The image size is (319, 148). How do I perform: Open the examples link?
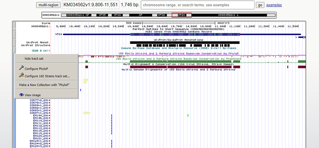tap(274, 5)
